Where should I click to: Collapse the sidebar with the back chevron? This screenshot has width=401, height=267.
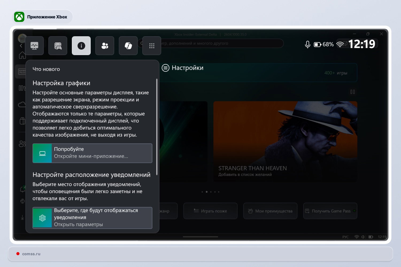[21, 46]
